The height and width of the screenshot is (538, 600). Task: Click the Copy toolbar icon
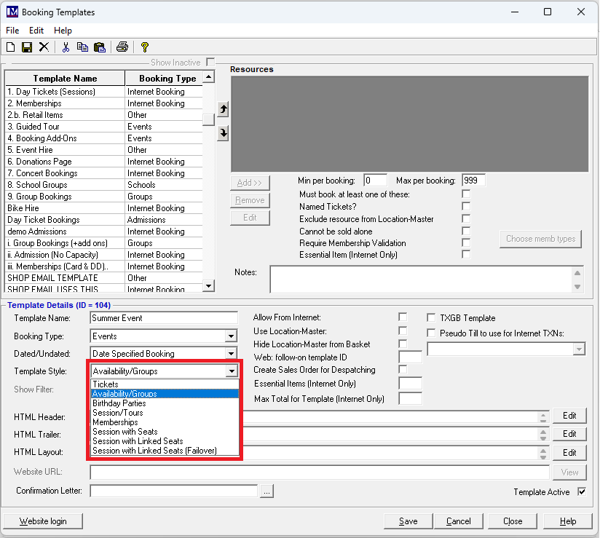(82, 47)
